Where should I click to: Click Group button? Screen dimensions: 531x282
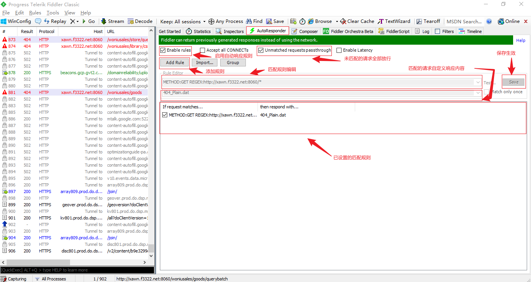pyautogui.click(x=233, y=63)
